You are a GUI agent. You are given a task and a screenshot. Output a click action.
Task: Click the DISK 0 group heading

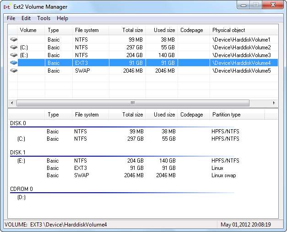point(18,123)
